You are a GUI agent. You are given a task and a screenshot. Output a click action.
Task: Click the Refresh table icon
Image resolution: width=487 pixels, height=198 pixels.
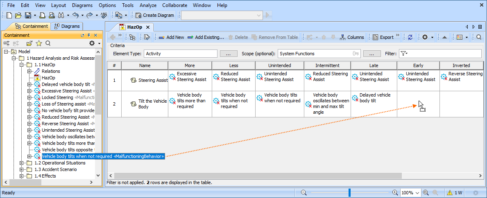click(x=410, y=37)
